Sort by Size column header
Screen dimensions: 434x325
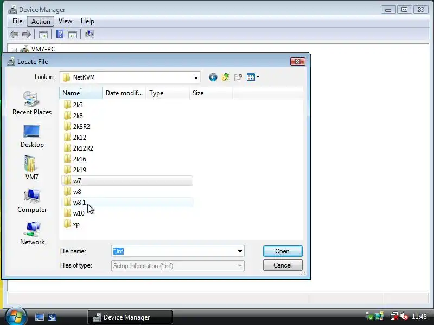[x=211, y=93]
